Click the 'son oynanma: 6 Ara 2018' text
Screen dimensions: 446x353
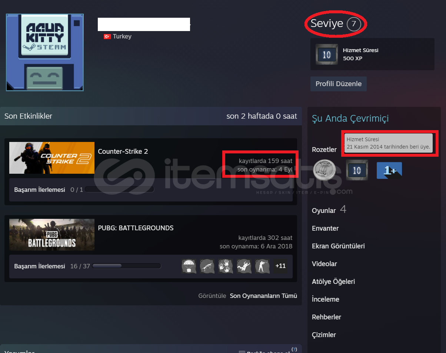(256, 246)
